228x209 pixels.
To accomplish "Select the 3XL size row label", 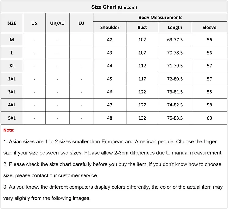I will point(12,92).
